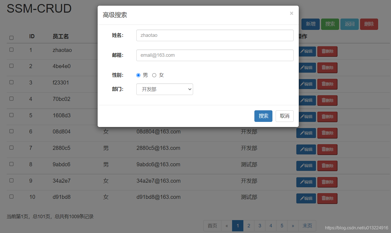Image resolution: width=391 pixels, height=233 pixels.
Task: Edit row 7 with pencil 编辑 button
Action: [306, 150]
